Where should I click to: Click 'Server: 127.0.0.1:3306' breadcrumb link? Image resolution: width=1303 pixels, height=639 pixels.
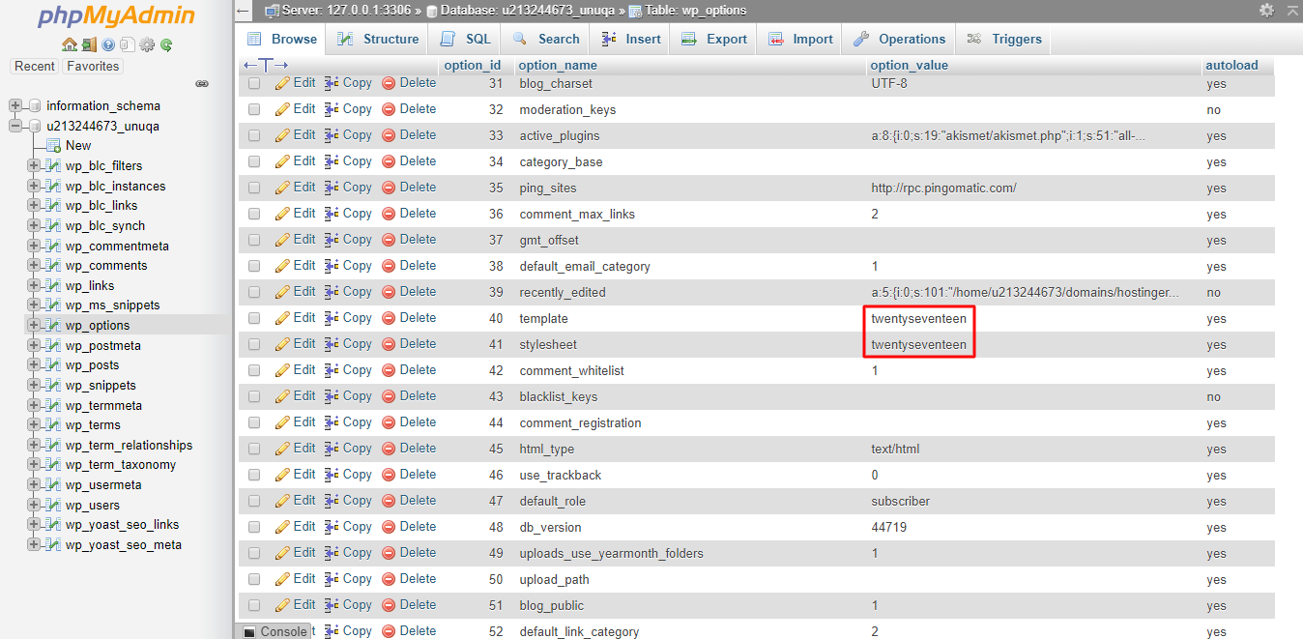tap(348, 10)
